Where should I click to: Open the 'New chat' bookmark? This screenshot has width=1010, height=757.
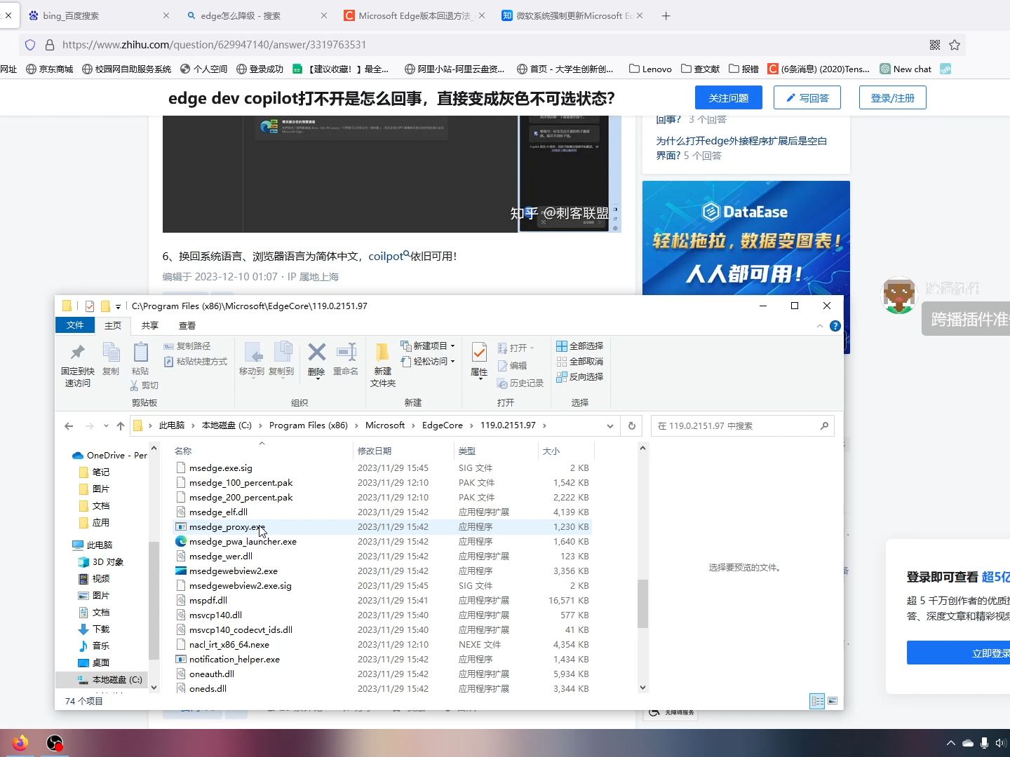pos(905,69)
